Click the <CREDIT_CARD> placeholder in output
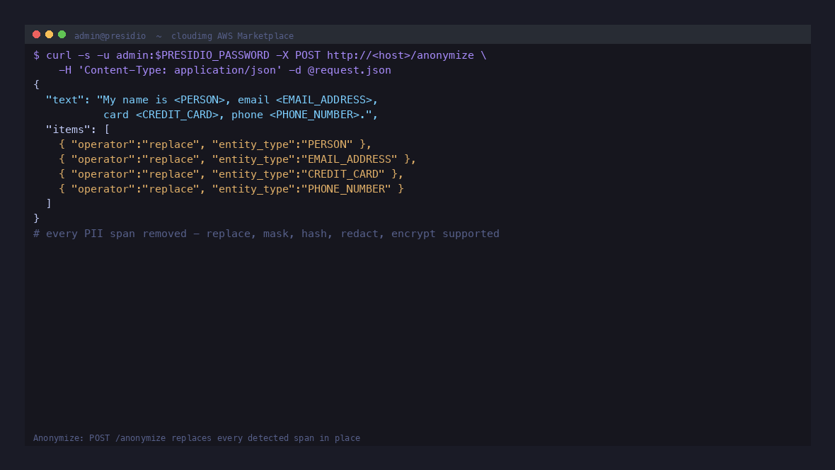Viewport: 835px width, 470px height. 177,115
